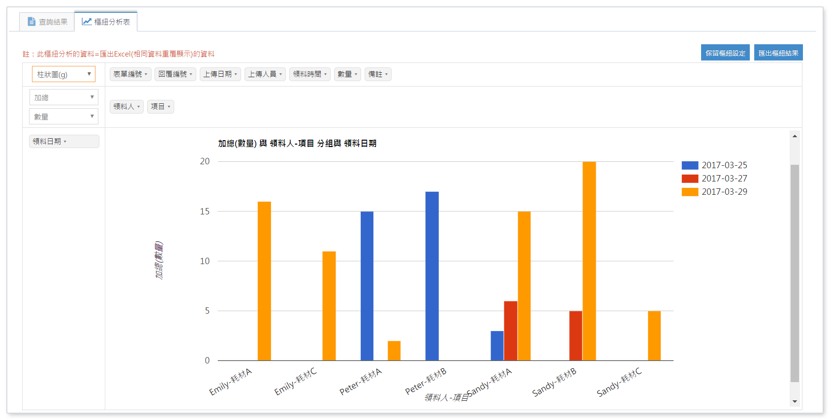Click scrollbar up arrow in chart area
830x420 pixels.
coord(795,136)
